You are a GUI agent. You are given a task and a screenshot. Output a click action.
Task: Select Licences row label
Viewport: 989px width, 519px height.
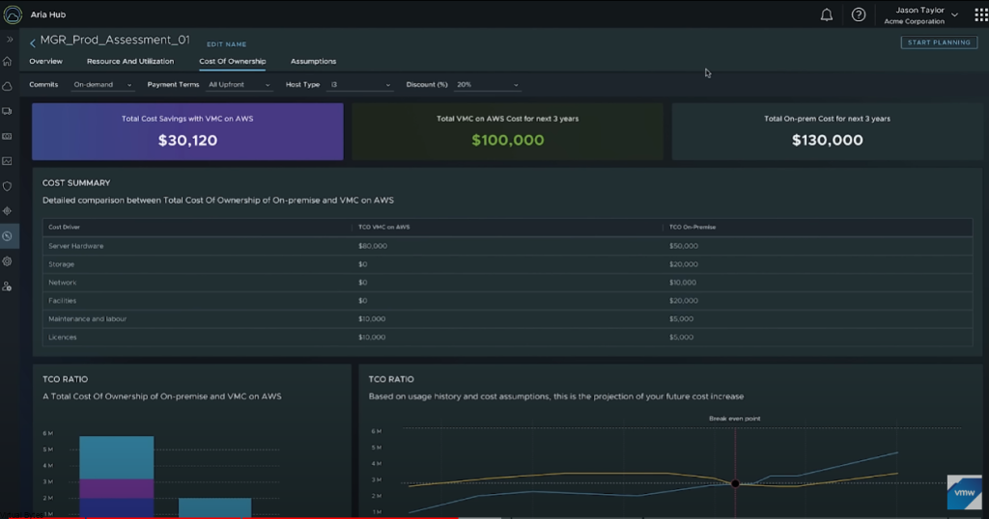63,337
